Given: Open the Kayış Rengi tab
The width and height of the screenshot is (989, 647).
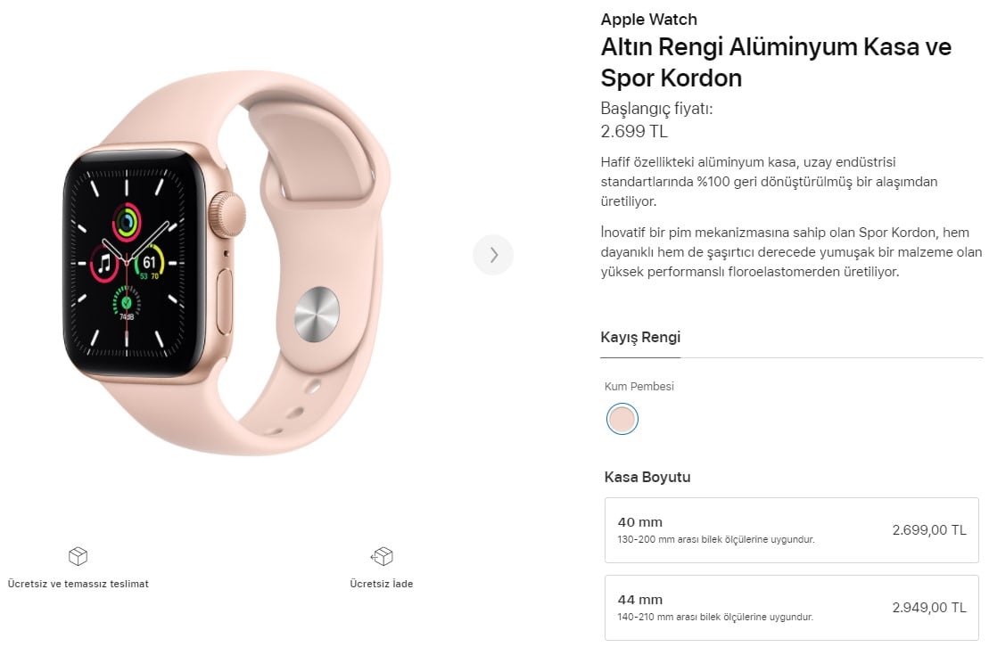Looking at the screenshot, I should click(640, 338).
